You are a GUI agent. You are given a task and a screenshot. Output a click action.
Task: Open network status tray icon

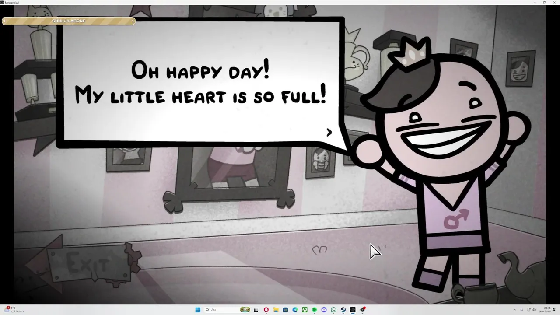coord(528,310)
